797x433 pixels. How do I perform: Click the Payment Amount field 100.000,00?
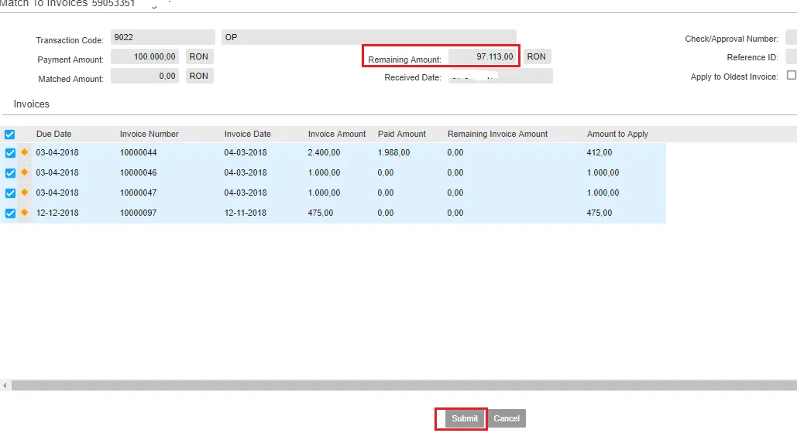click(x=145, y=56)
